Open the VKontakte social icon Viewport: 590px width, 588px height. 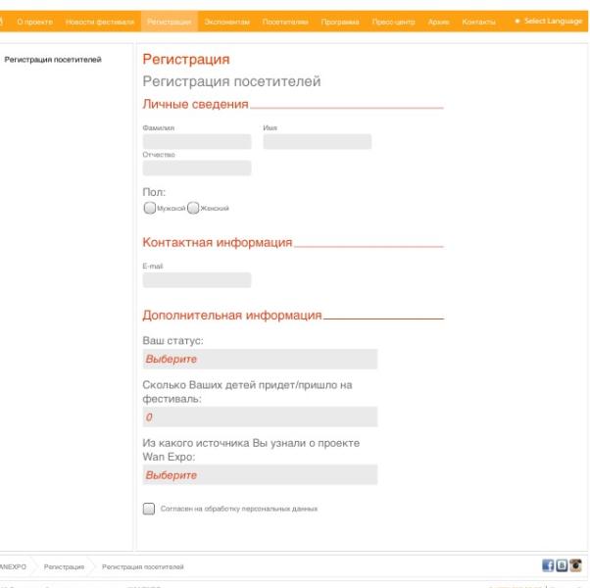coord(562,565)
